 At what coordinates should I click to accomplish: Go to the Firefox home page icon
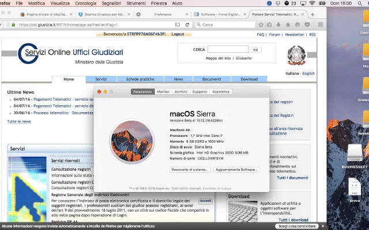tap(288, 25)
